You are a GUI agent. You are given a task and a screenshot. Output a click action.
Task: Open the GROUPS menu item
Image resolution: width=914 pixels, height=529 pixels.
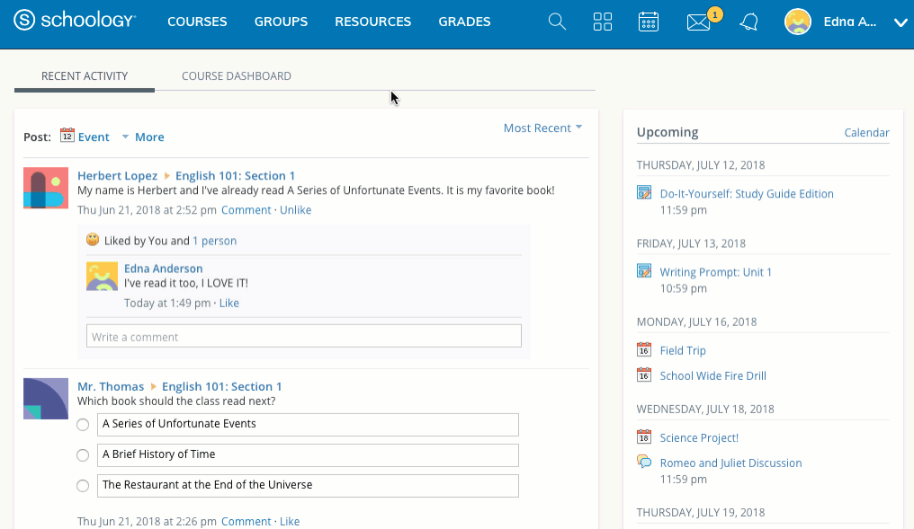coord(281,21)
